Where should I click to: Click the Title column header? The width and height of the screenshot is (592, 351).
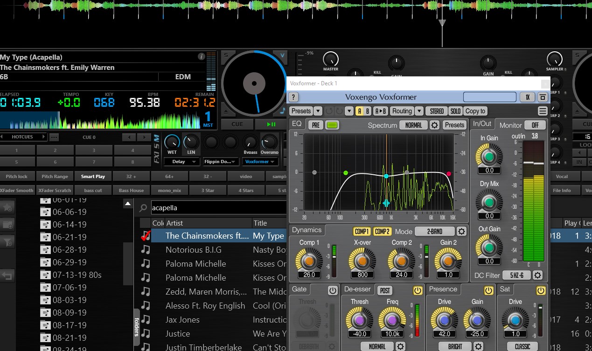coord(269,223)
